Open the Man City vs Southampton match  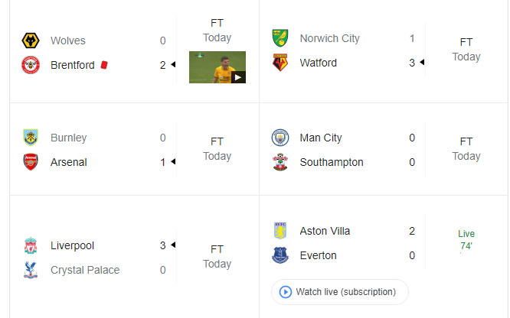pos(384,149)
